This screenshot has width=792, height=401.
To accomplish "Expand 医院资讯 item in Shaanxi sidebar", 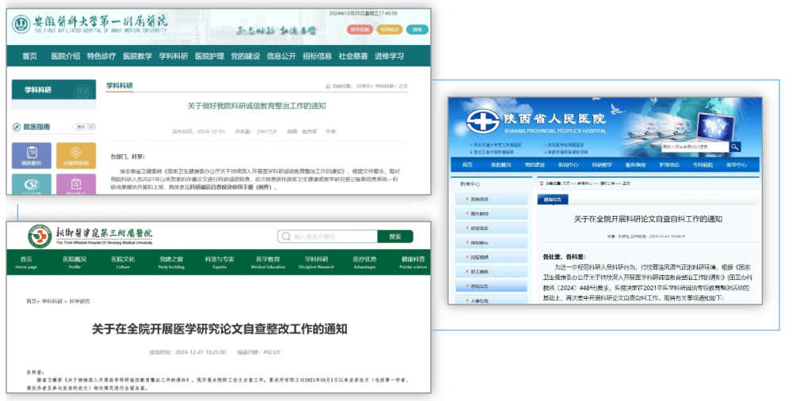I will tap(482, 199).
